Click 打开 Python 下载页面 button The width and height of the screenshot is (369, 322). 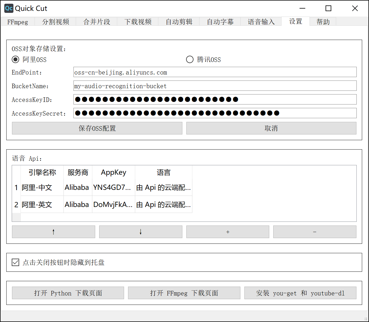68,293
